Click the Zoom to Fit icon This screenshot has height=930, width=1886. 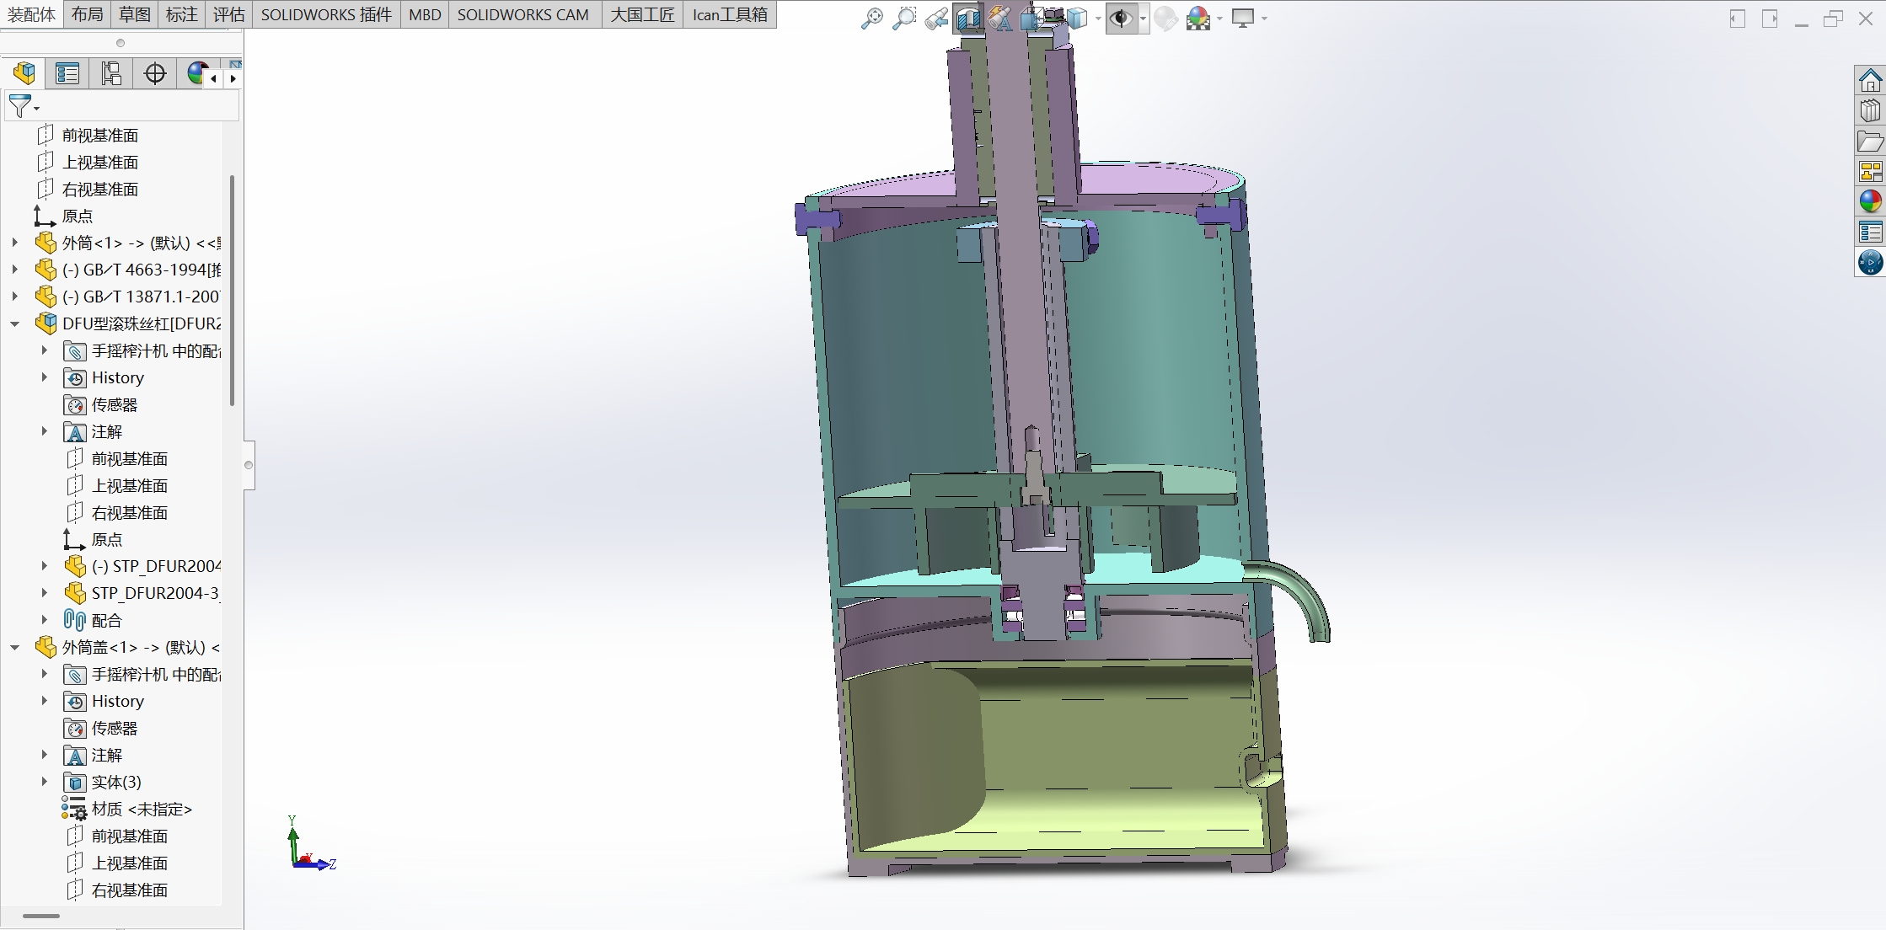[871, 18]
